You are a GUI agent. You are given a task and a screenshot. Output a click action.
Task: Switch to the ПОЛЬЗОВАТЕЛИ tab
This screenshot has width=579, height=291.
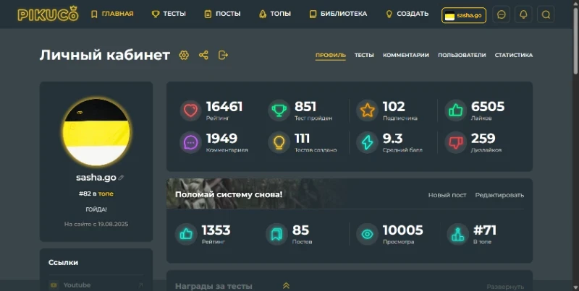pos(462,56)
